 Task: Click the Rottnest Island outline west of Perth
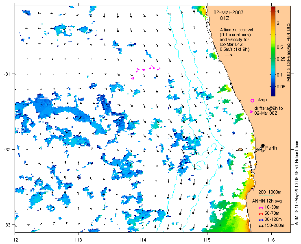click(240, 149)
